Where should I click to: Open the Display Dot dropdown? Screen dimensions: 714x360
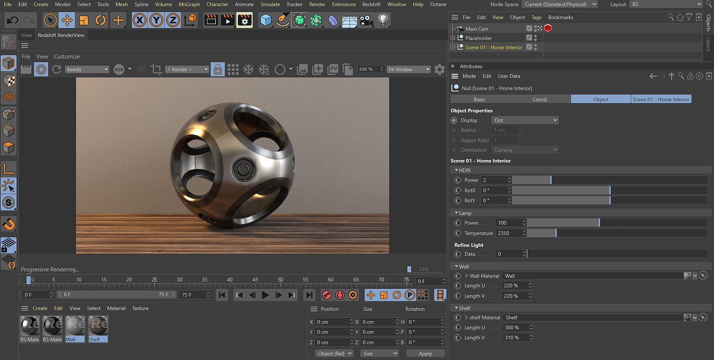tap(525, 120)
